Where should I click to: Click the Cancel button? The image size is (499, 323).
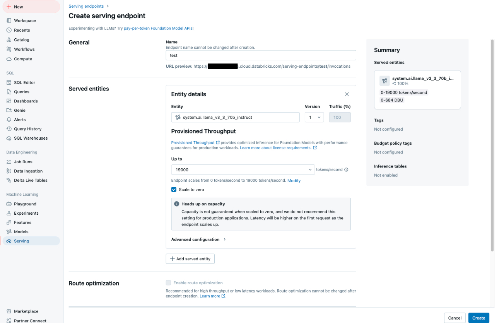pos(455,318)
